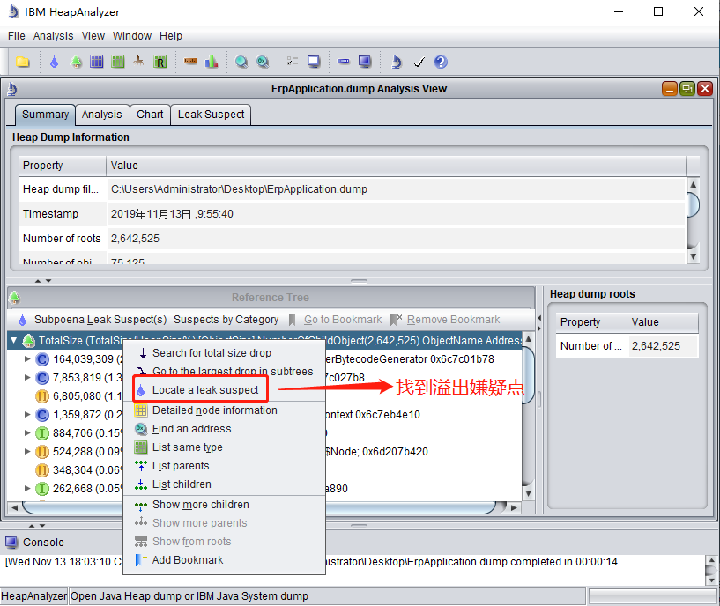Click the blue screen monitor toolbar icon

point(365,62)
